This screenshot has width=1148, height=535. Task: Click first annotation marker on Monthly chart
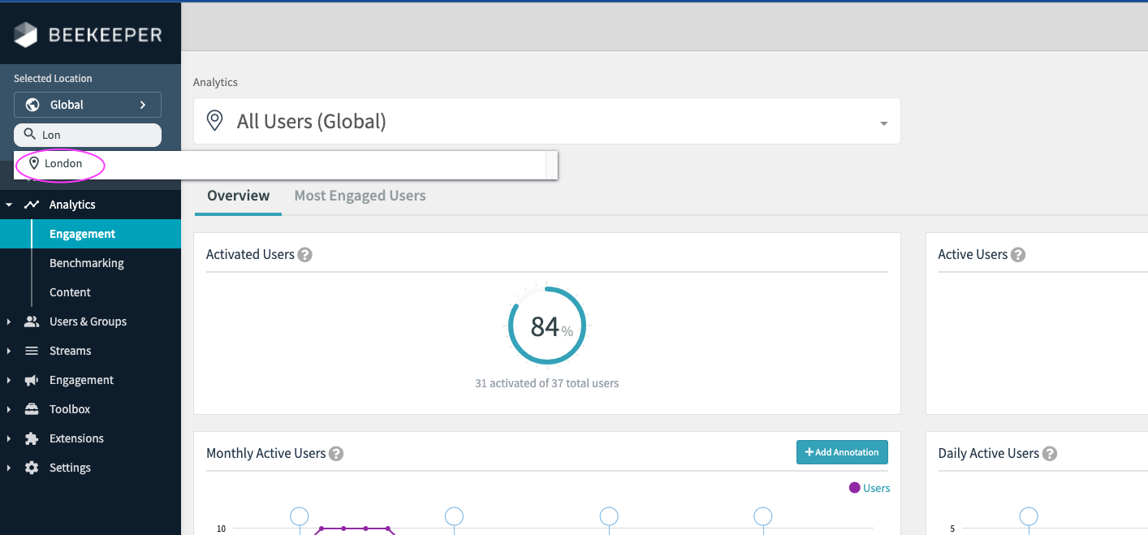pos(300,516)
